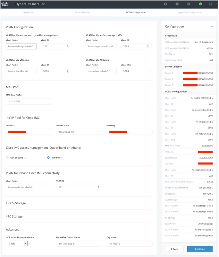Open UCS Server Firmware Version dropdown

point(17,244)
